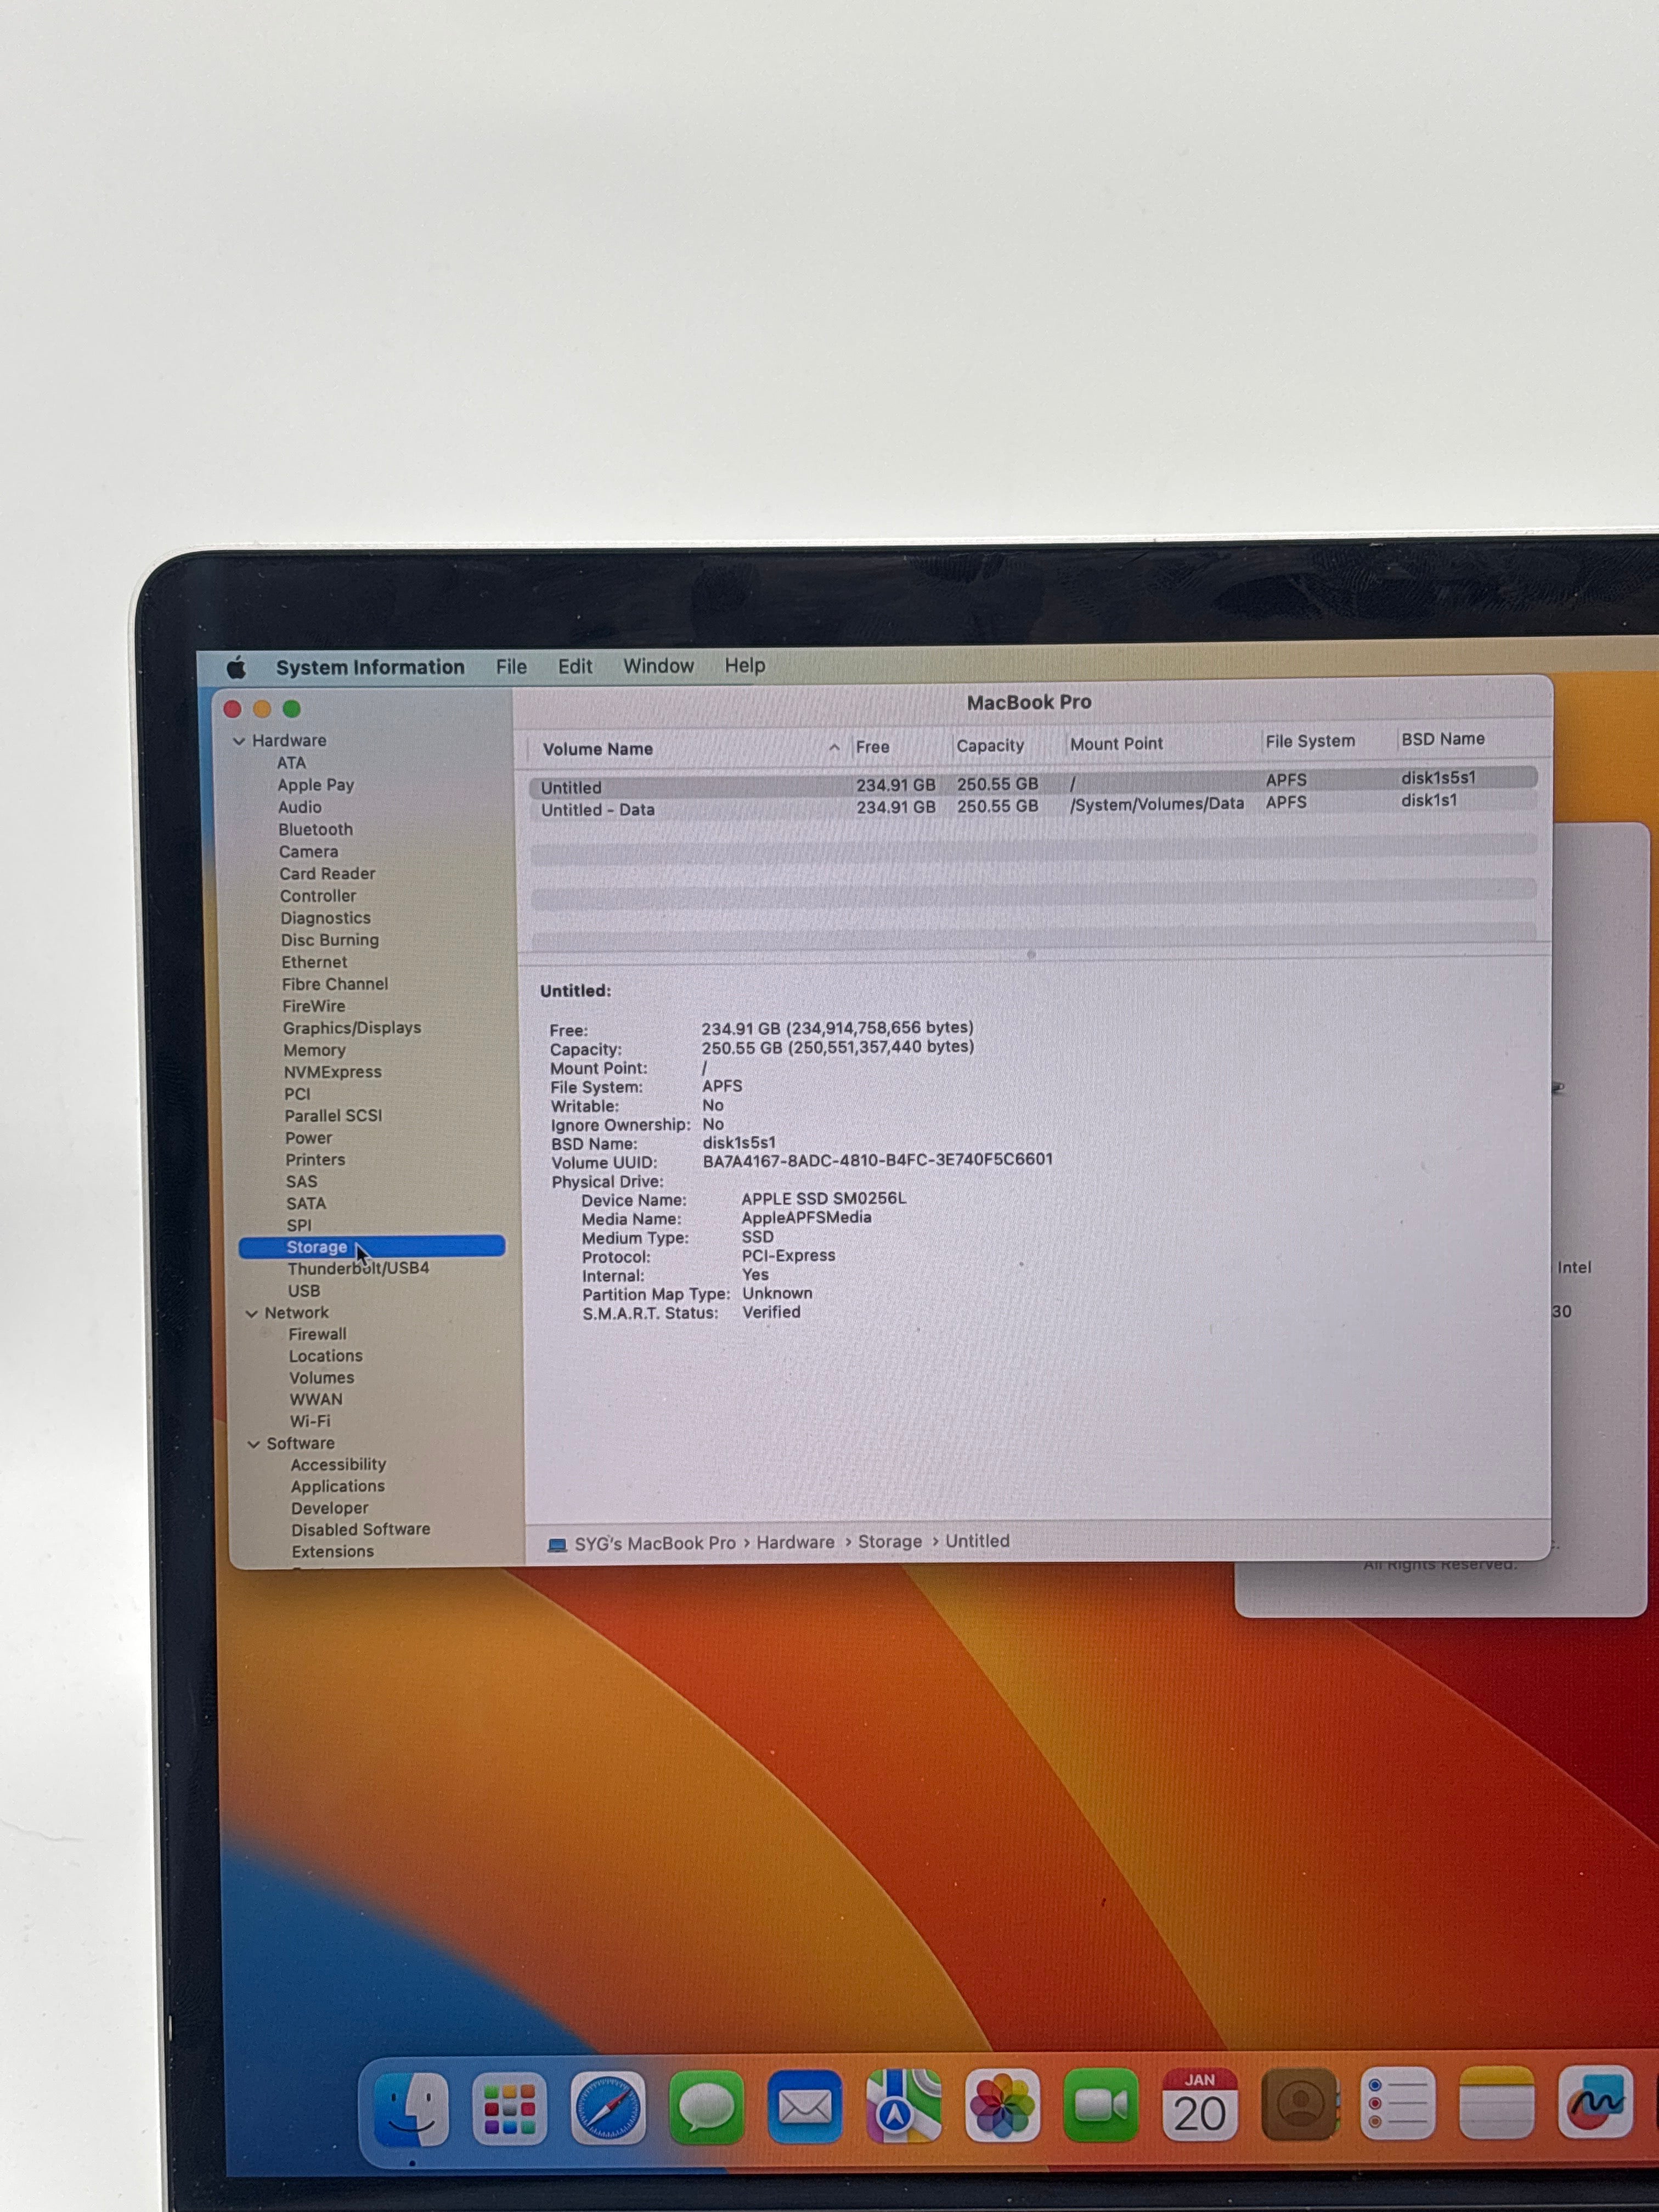Image resolution: width=1659 pixels, height=2212 pixels.
Task: Open Freeform from the Dock
Action: (x=1595, y=2103)
